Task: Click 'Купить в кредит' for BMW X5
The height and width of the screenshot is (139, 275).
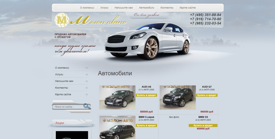Action: [x=203, y=126]
